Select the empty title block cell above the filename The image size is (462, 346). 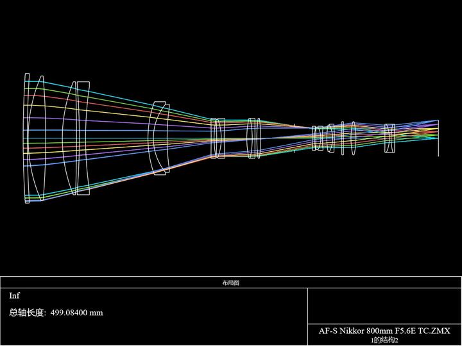coord(384,306)
